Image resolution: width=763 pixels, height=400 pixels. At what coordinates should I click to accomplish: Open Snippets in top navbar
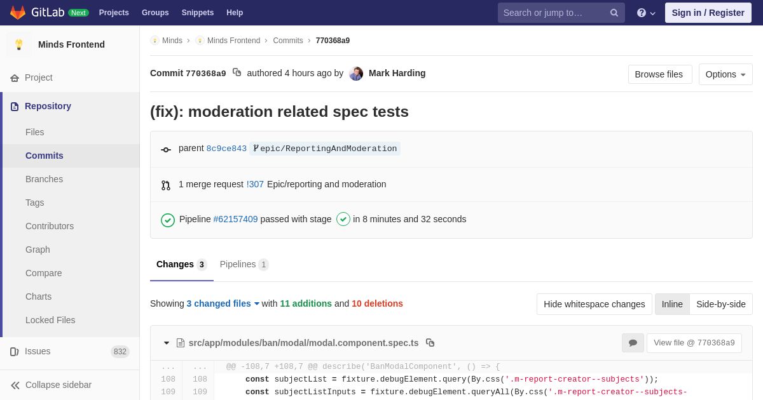point(198,13)
